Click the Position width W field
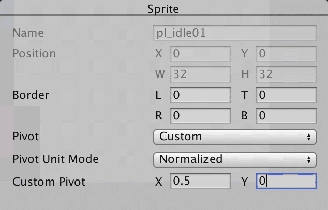Image resolution: width=328 pixels, height=210 pixels. click(x=200, y=74)
